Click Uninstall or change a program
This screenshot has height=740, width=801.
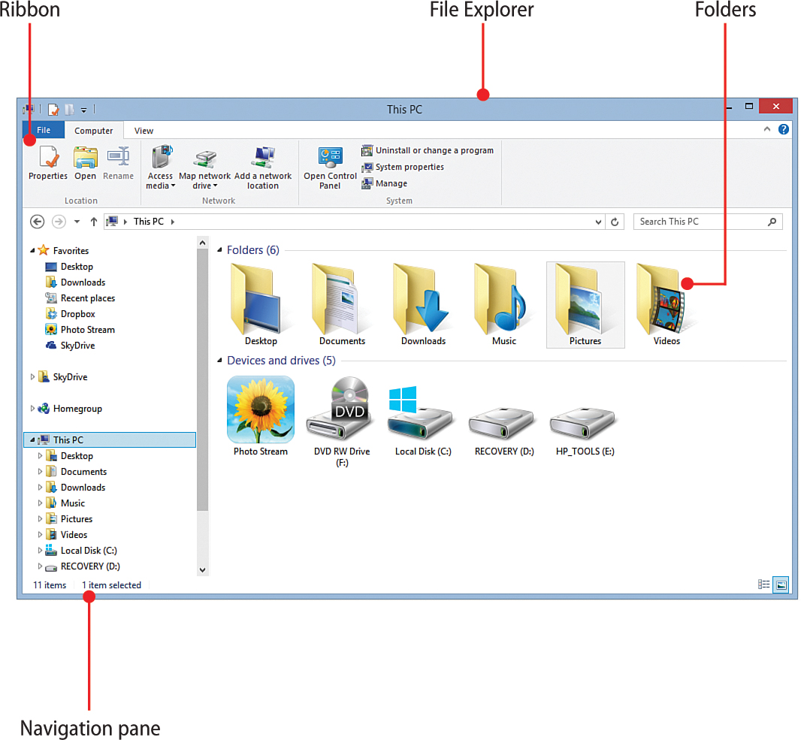(428, 151)
